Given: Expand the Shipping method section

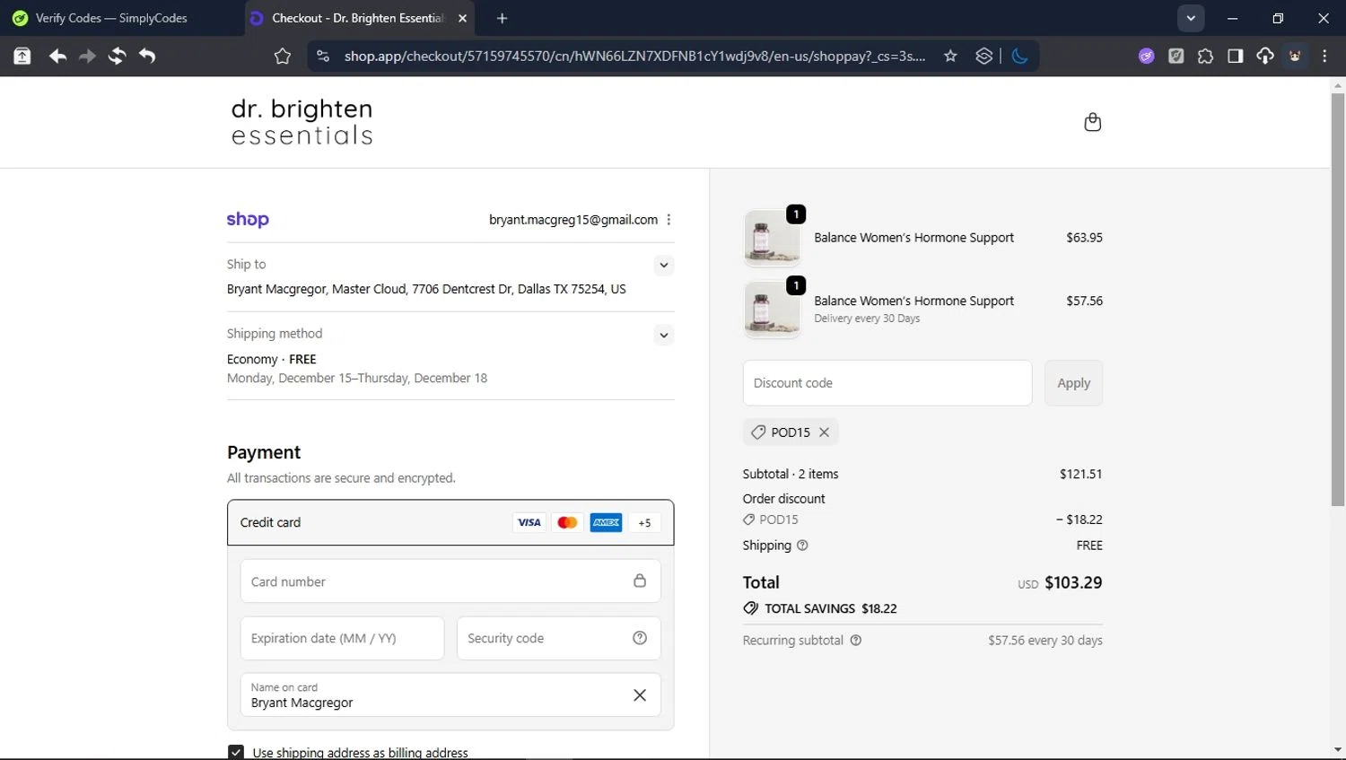Looking at the screenshot, I should [663, 335].
